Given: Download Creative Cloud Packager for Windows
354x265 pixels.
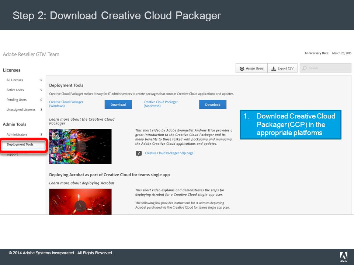Looking at the screenshot, I should (118, 105).
